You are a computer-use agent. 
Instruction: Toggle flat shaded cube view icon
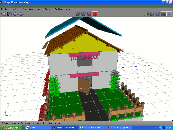[152, 14]
